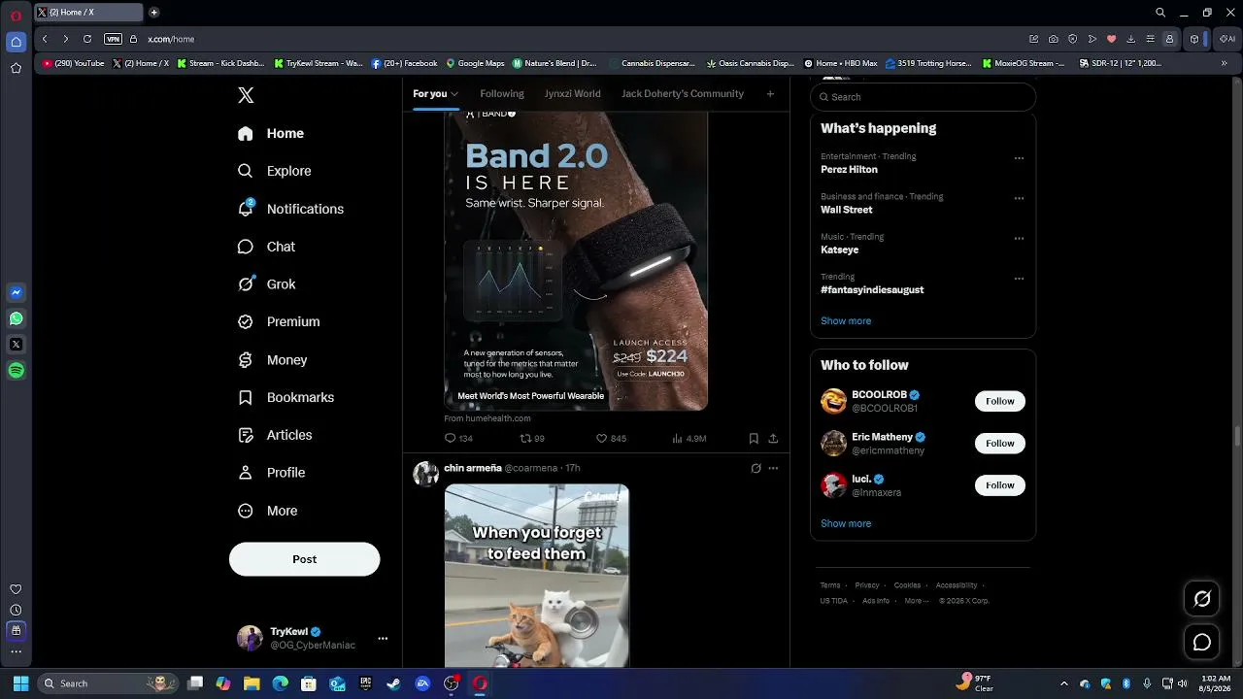Expand the For you tab dropdown arrow
This screenshot has width=1243, height=699.
click(454, 94)
